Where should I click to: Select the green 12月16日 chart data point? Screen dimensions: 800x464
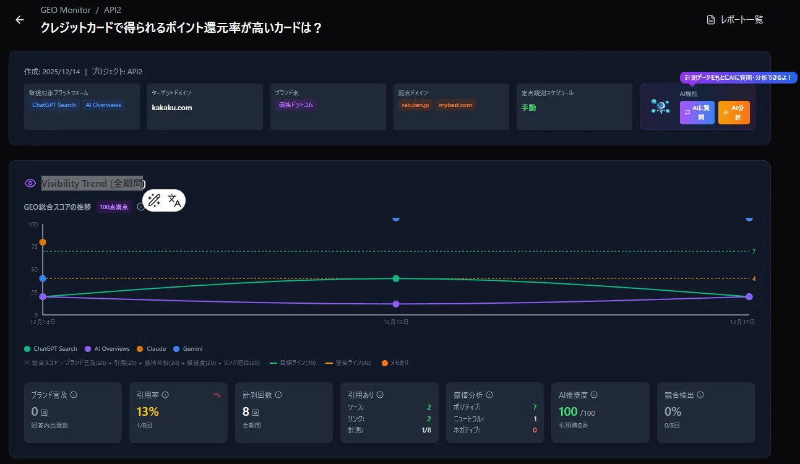[x=395, y=278]
